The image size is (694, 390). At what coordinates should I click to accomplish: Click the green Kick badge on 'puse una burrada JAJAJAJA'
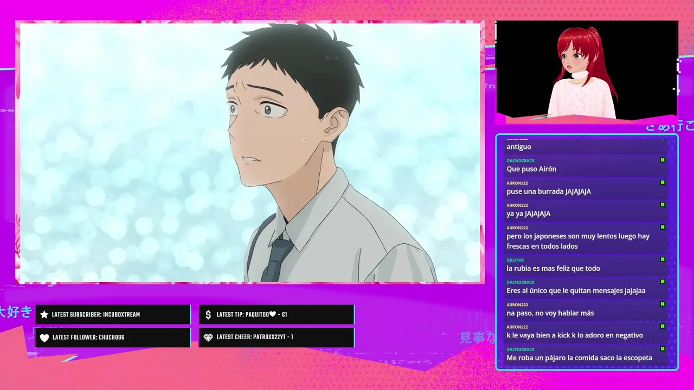[x=663, y=183]
